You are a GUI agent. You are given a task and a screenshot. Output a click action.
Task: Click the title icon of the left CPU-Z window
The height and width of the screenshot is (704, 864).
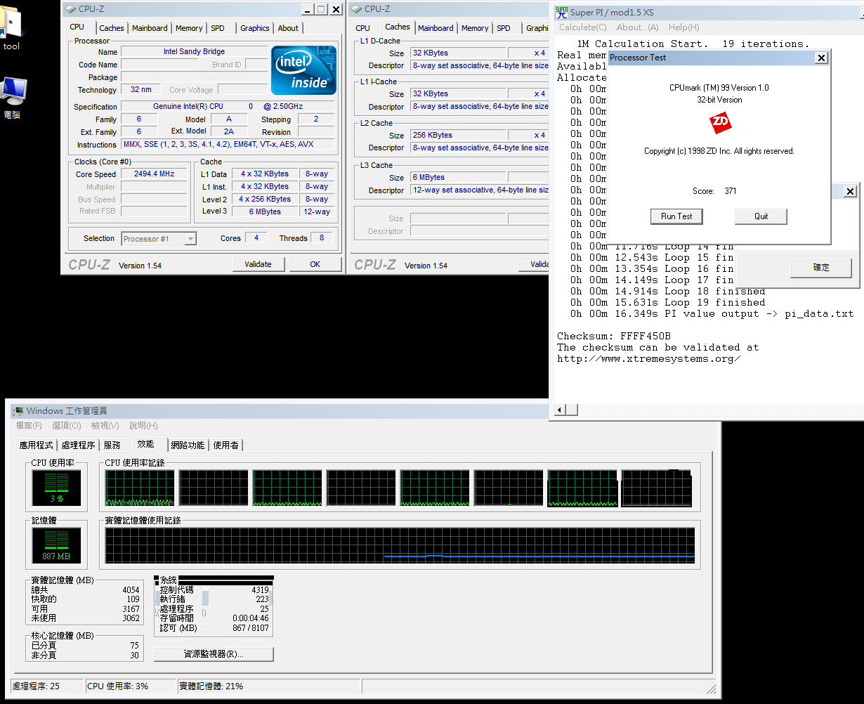(x=70, y=9)
